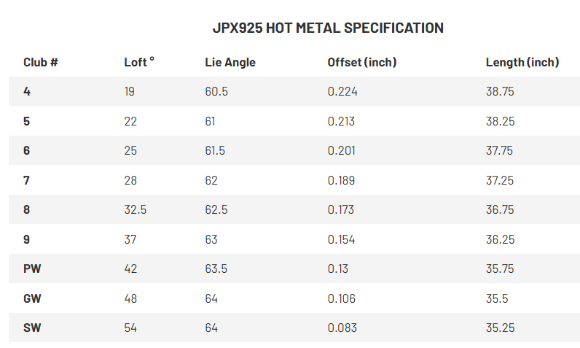Click the Lie Angle column header
The width and height of the screenshot is (580, 348).
230,63
